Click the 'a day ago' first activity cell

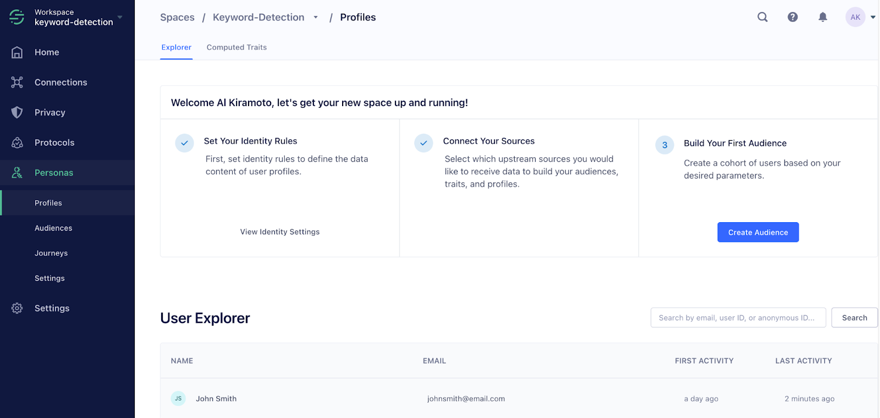click(x=701, y=399)
